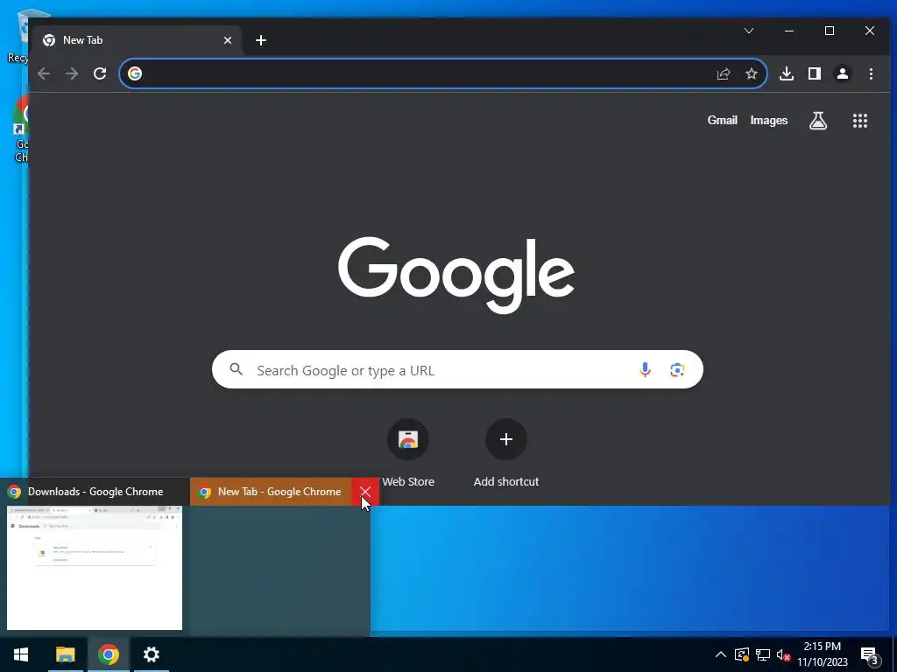Click the Chrome taskbar icon
The image size is (897, 672).
[108, 654]
